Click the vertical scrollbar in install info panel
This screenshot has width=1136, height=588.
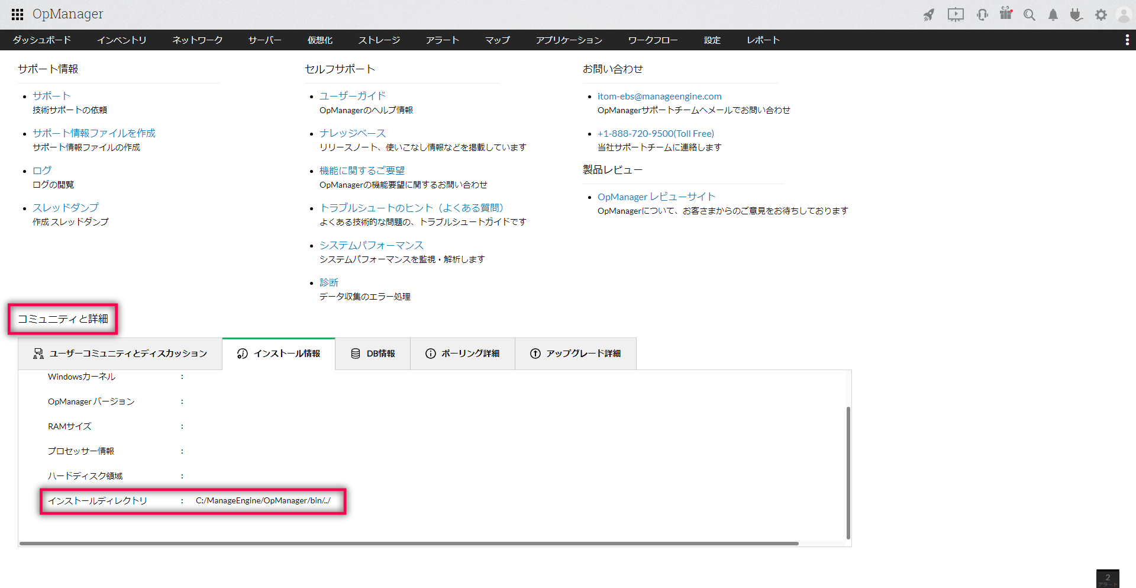pyautogui.click(x=848, y=473)
